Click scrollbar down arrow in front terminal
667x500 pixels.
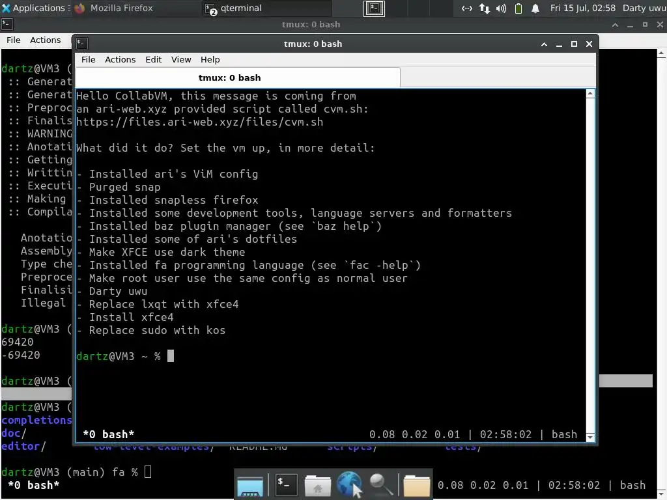pyautogui.click(x=590, y=437)
